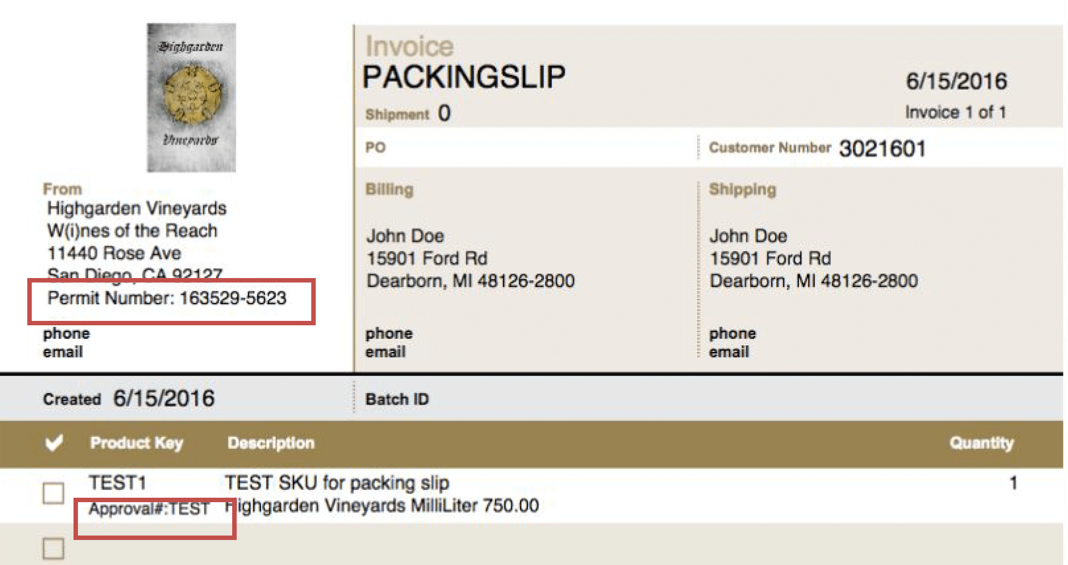
Task: Click the Shipping section heading
Action: coord(742,190)
